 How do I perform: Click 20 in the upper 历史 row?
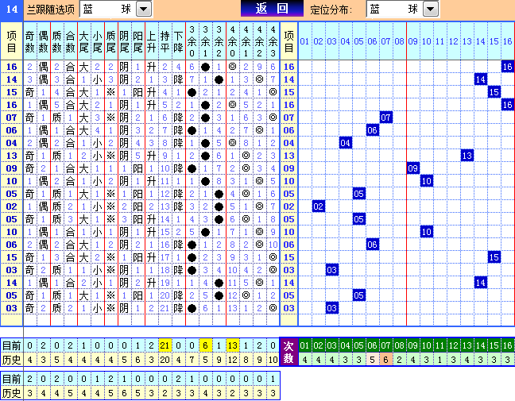[x=165, y=360]
